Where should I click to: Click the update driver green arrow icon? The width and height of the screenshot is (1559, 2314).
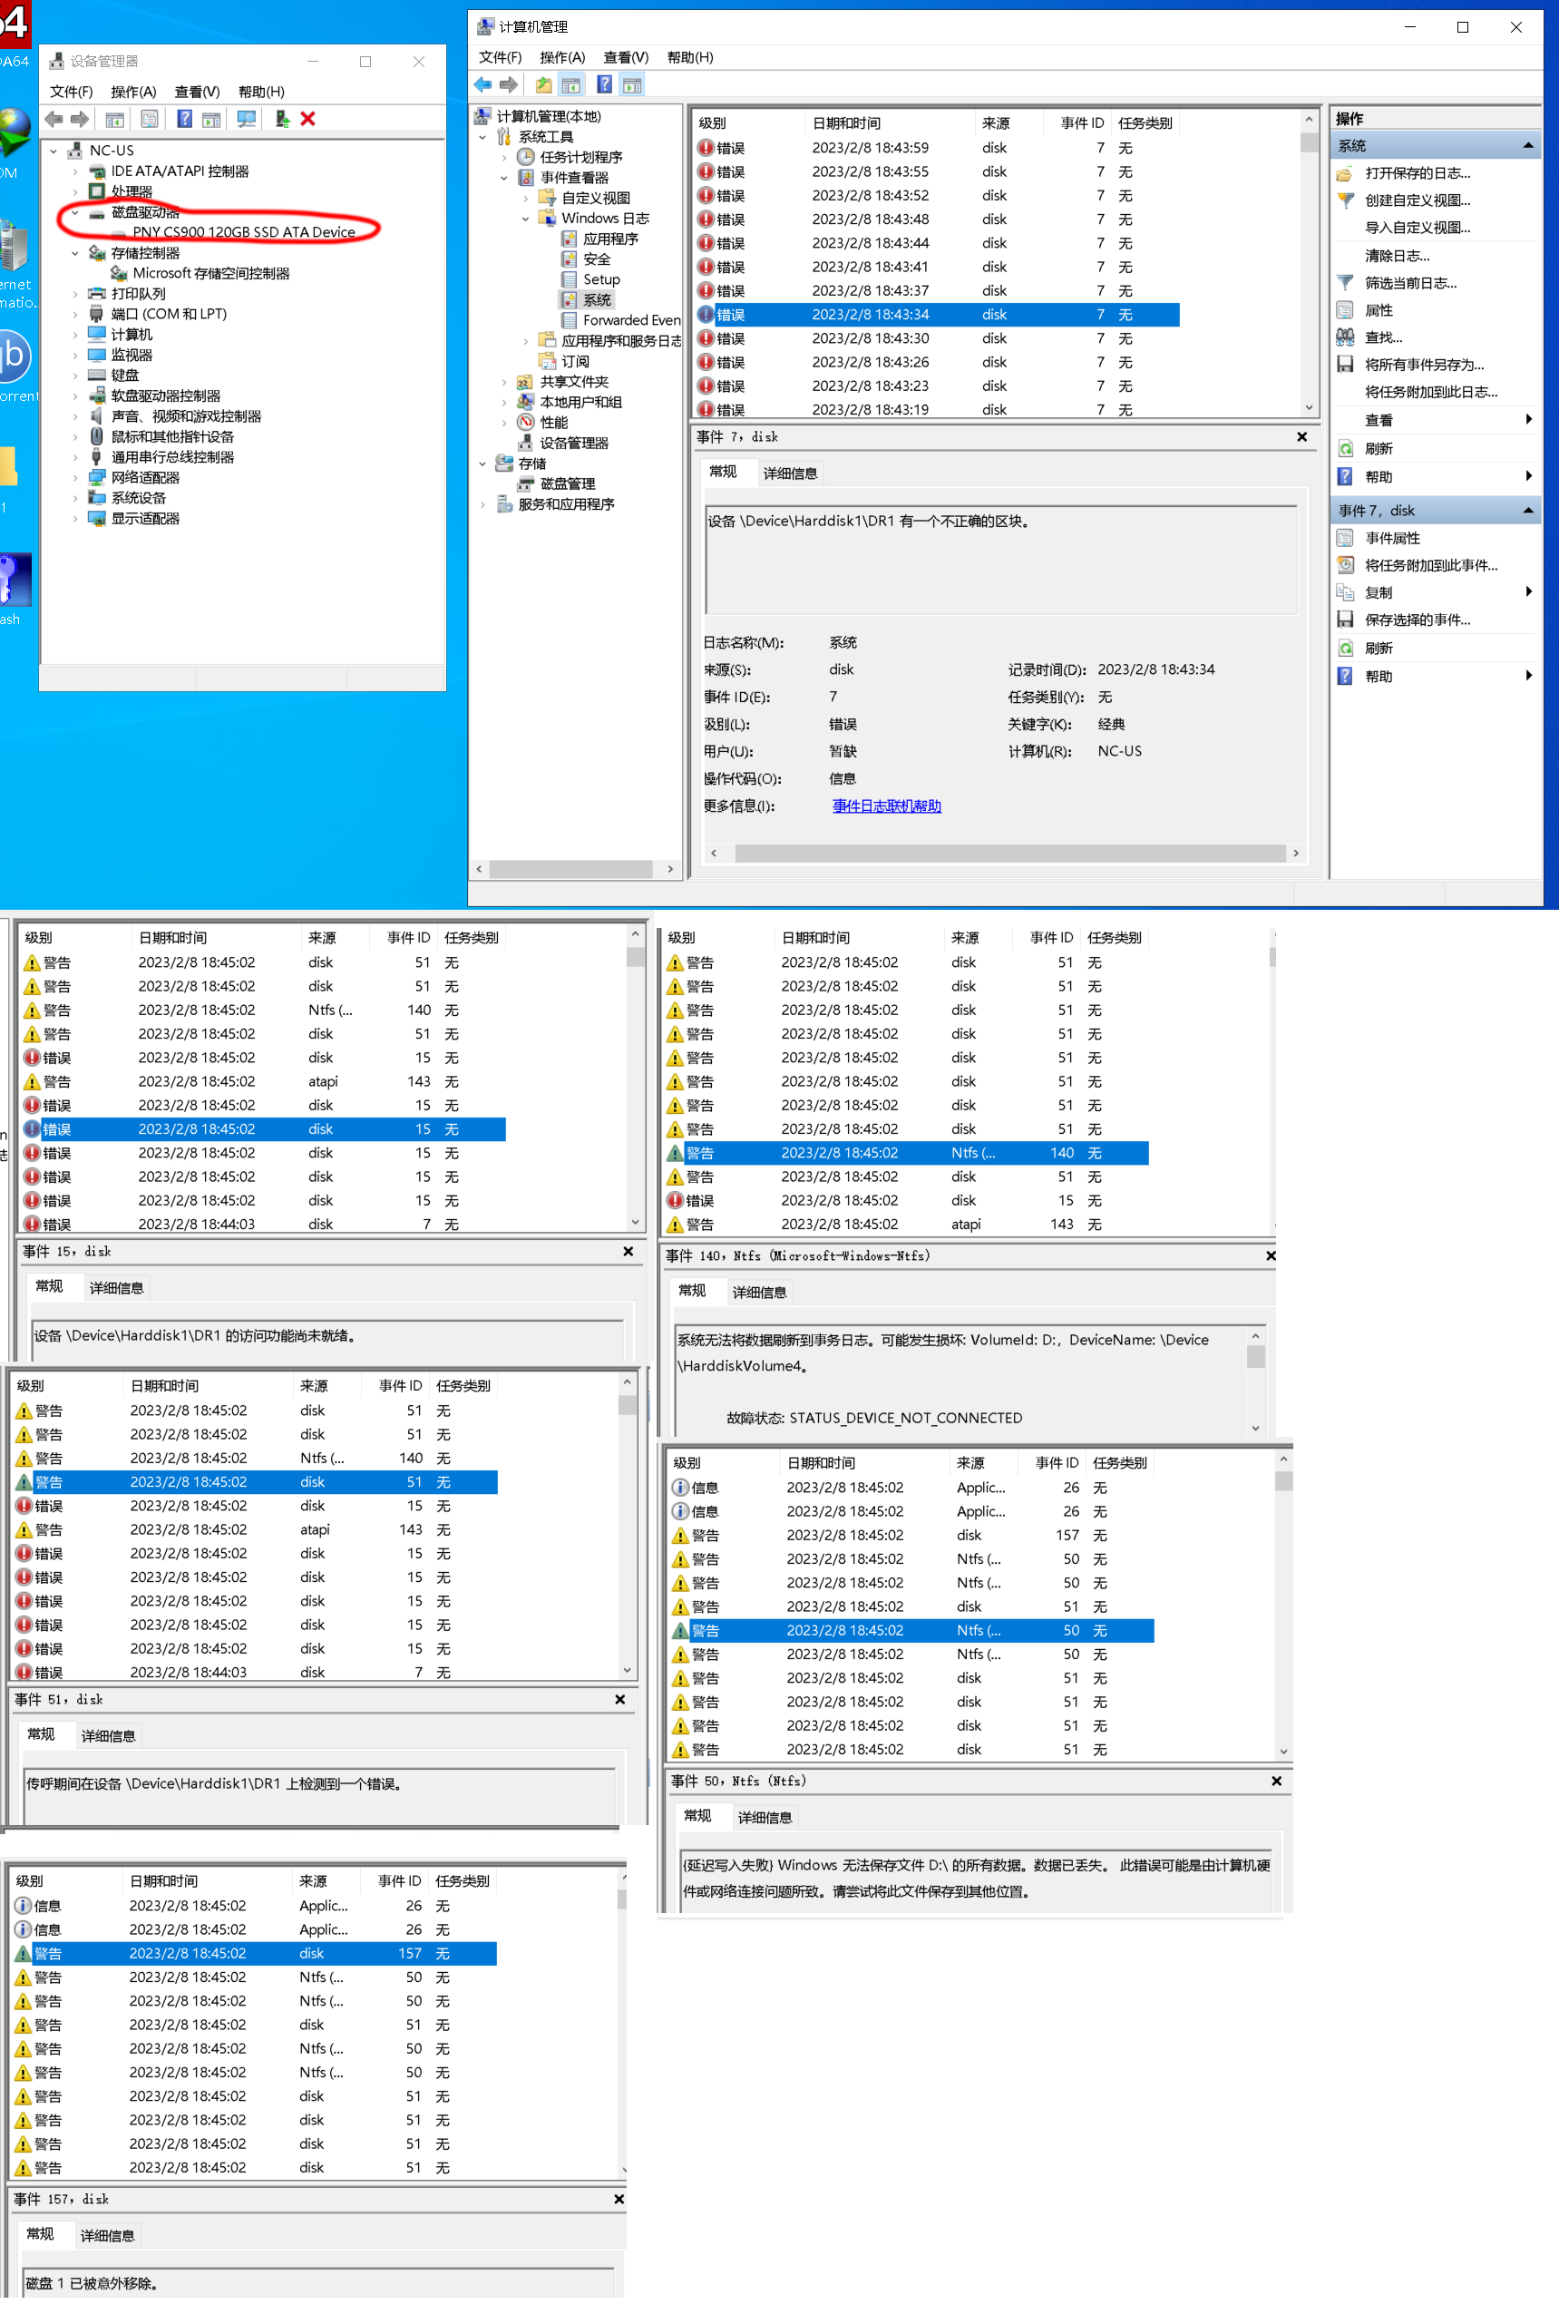(x=282, y=120)
